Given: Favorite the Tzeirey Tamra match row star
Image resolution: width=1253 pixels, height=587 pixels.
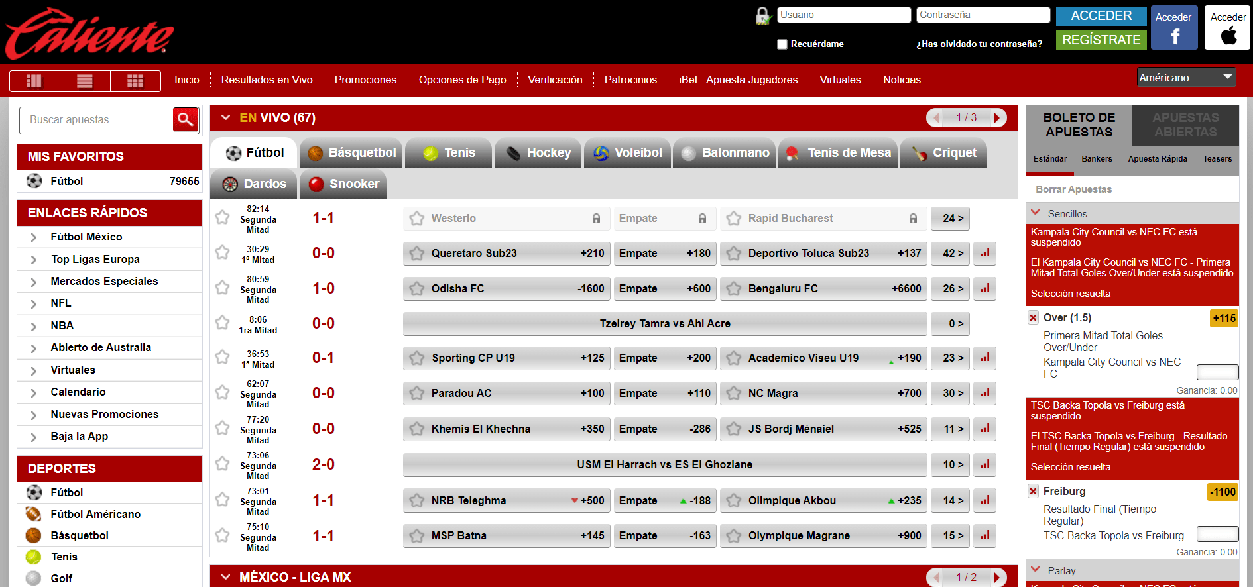Looking at the screenshot, I should [x=222, y=323].
